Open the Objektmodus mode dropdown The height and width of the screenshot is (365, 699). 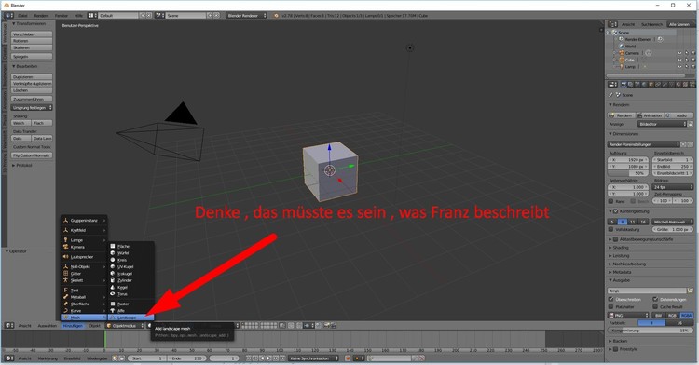pos(125,326)
